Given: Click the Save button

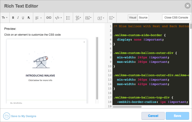Looking at the screenshot, I should point(177,116).
